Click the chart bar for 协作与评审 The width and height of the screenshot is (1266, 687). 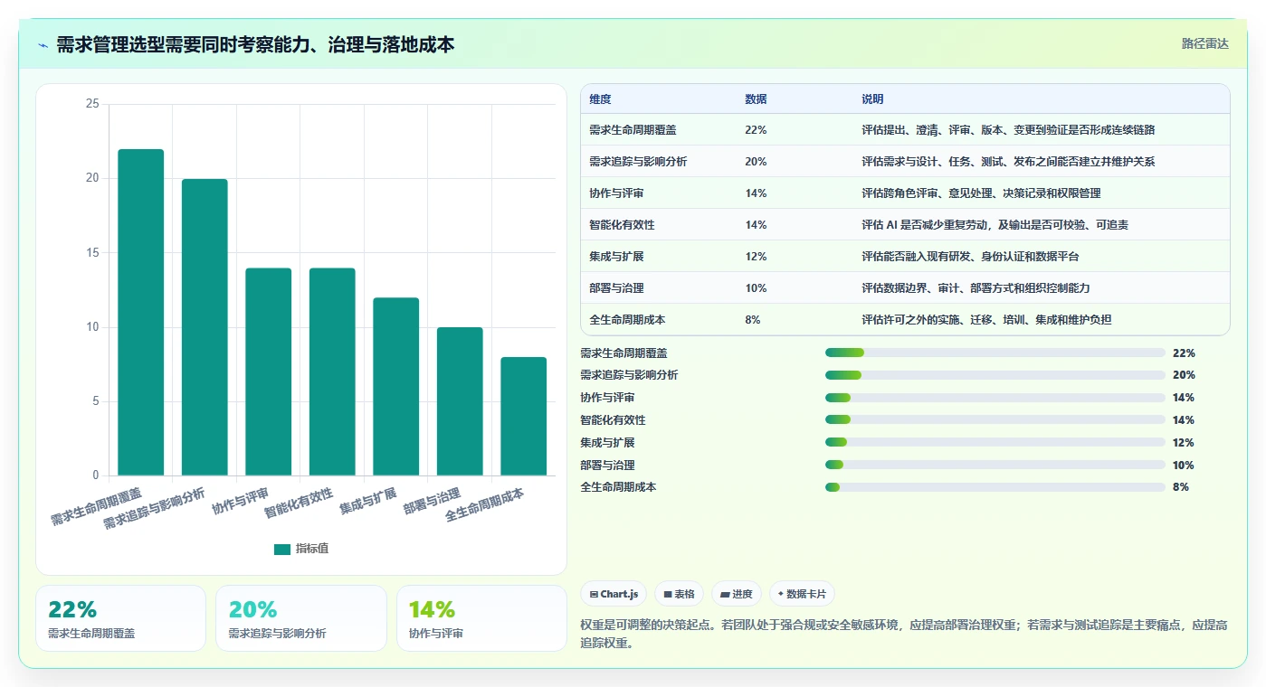click(269, 372)
